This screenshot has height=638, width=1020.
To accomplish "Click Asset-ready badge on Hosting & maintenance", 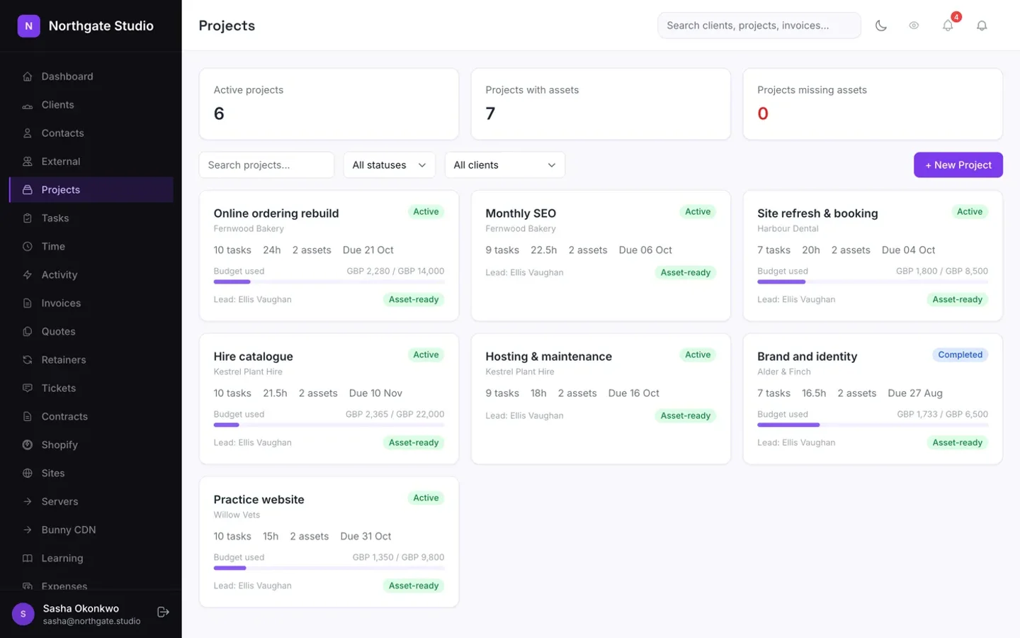I will (x=685, y=415).
